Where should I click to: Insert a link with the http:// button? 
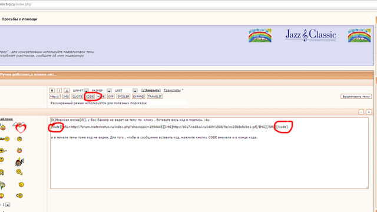coord(55,97)
